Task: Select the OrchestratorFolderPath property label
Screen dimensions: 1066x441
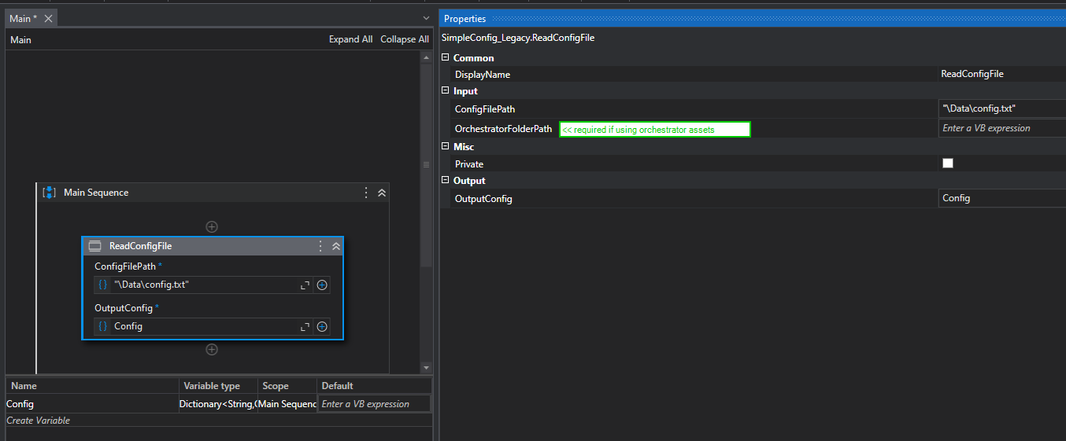Action: click(x=504, y=129)
